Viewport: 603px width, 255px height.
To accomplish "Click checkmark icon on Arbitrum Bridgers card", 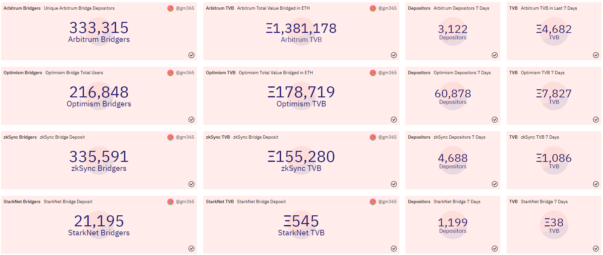I will pyautogui.click(x=191, y=55).
